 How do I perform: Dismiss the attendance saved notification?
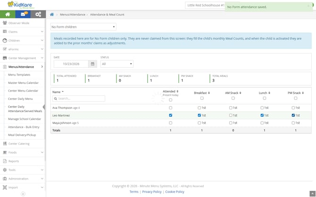[x=308, y=6]
